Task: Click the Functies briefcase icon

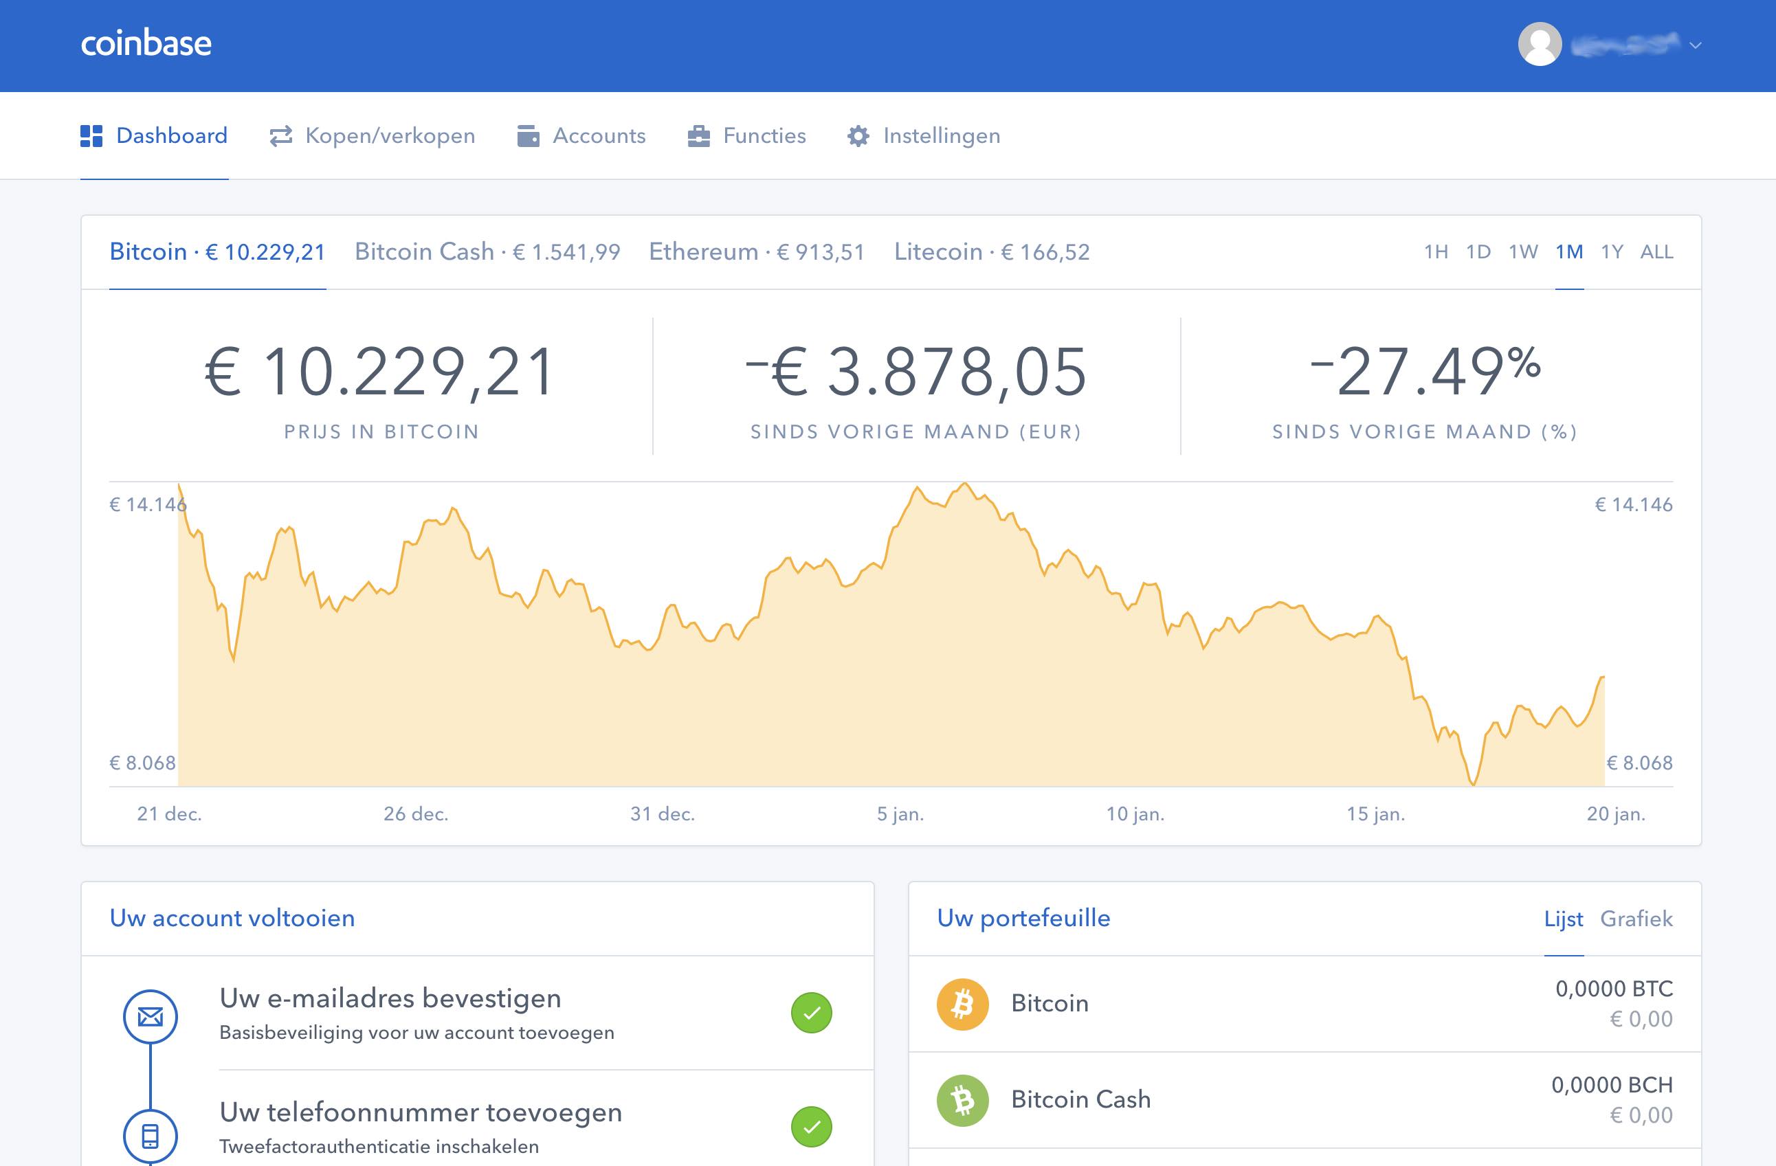Action: click(698, 136)
